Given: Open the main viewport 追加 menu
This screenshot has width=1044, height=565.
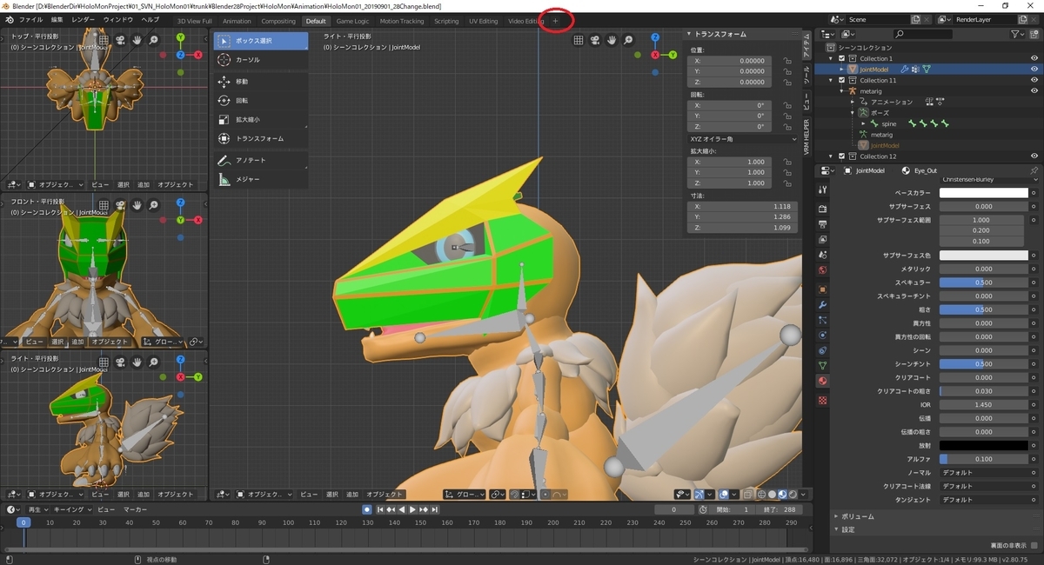Looking at the screenshot, I should coord(351,494).
